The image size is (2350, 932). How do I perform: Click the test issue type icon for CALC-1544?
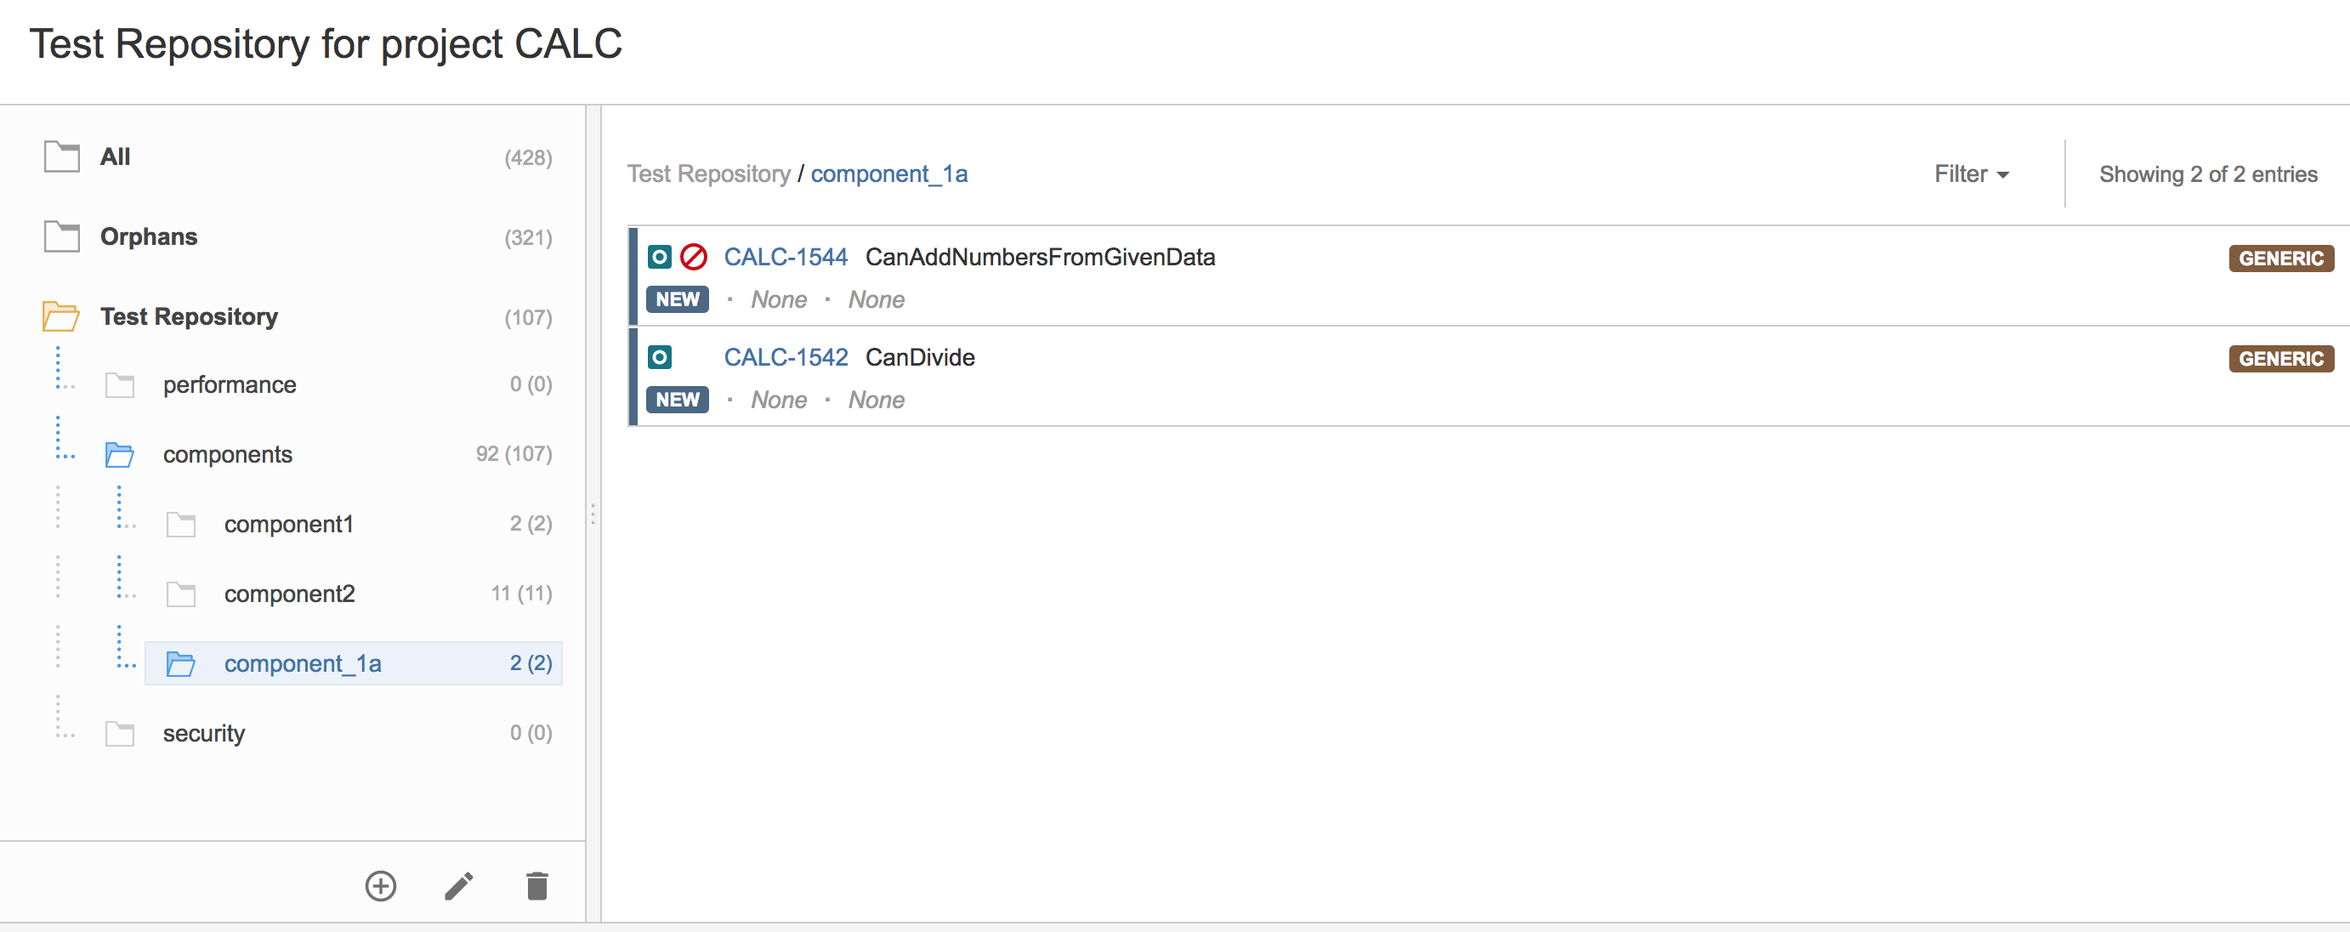[x=660, y=258]
